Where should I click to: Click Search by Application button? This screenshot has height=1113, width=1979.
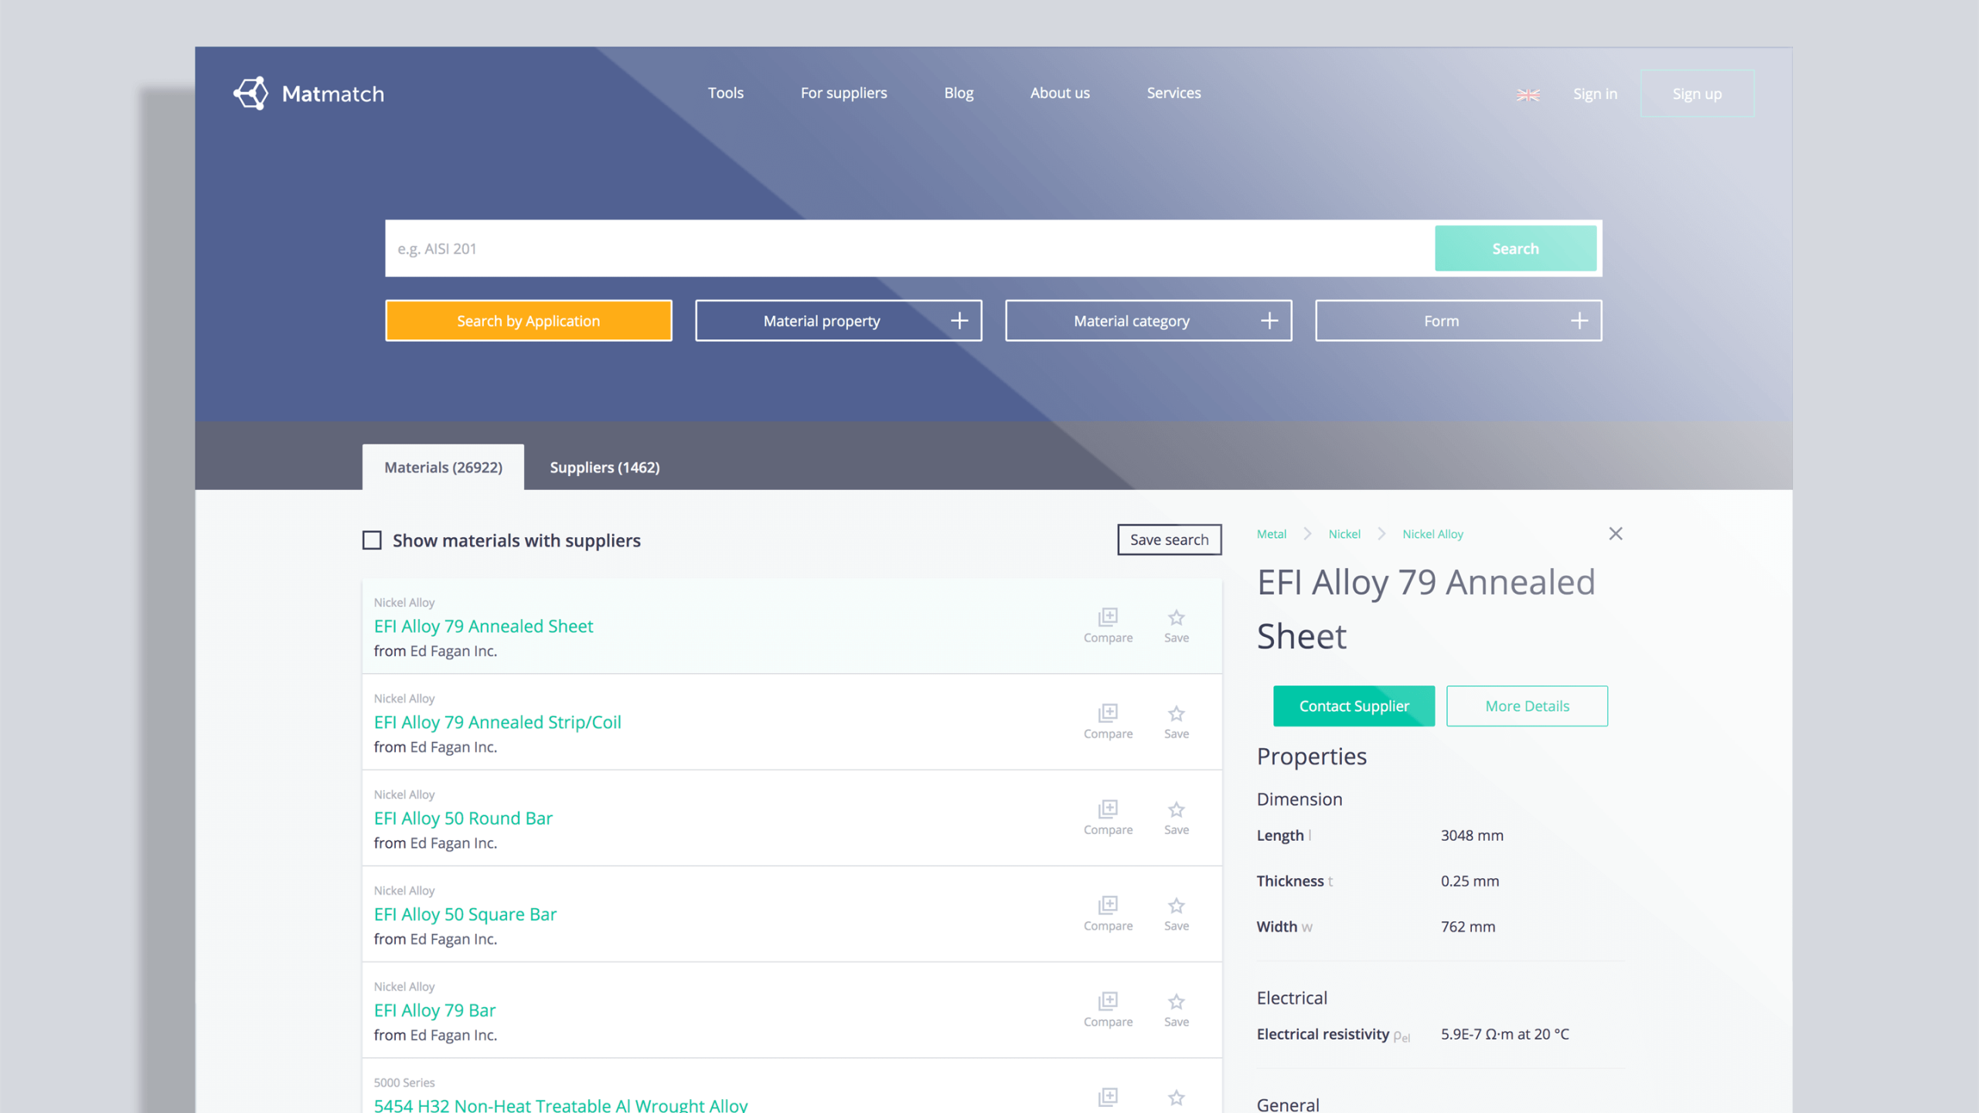[528, 321]
